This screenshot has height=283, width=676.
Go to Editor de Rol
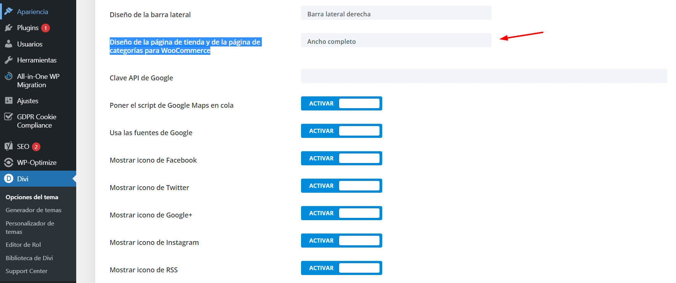(23, 245)
